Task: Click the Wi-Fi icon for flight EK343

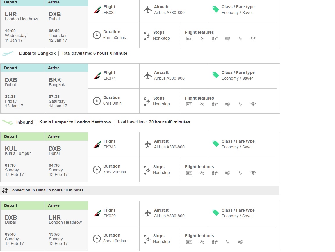Action: [x=253, y=173]
